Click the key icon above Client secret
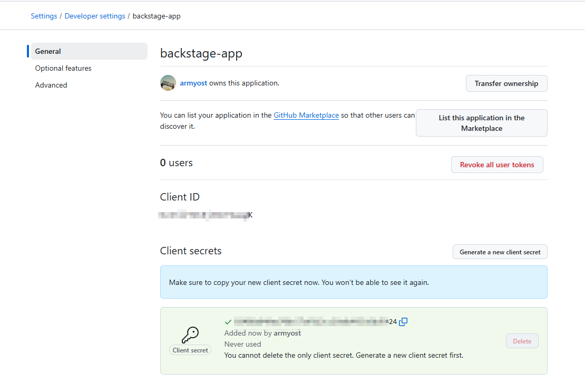The image size is (585, 382). tap(190, 335)
